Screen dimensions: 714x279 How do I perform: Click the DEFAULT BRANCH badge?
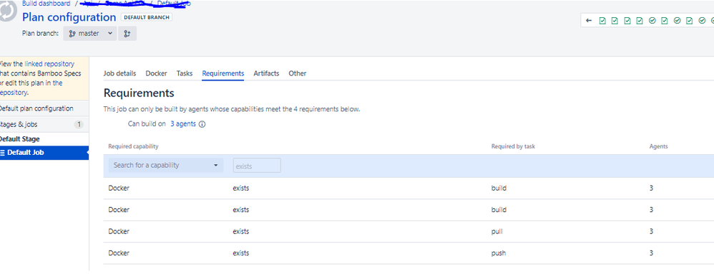[146, 17]
